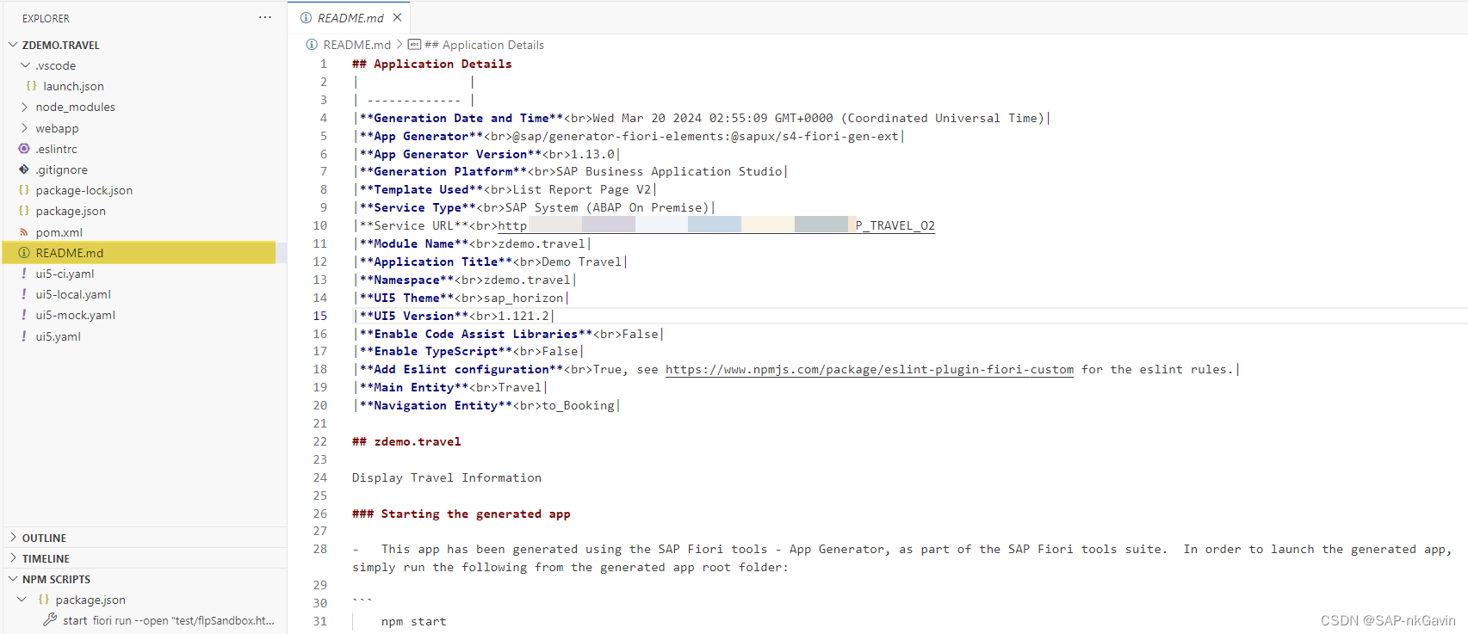Open ui5-ci.yaml file
The image size is (1468, 634).
[x=65, y=274]
